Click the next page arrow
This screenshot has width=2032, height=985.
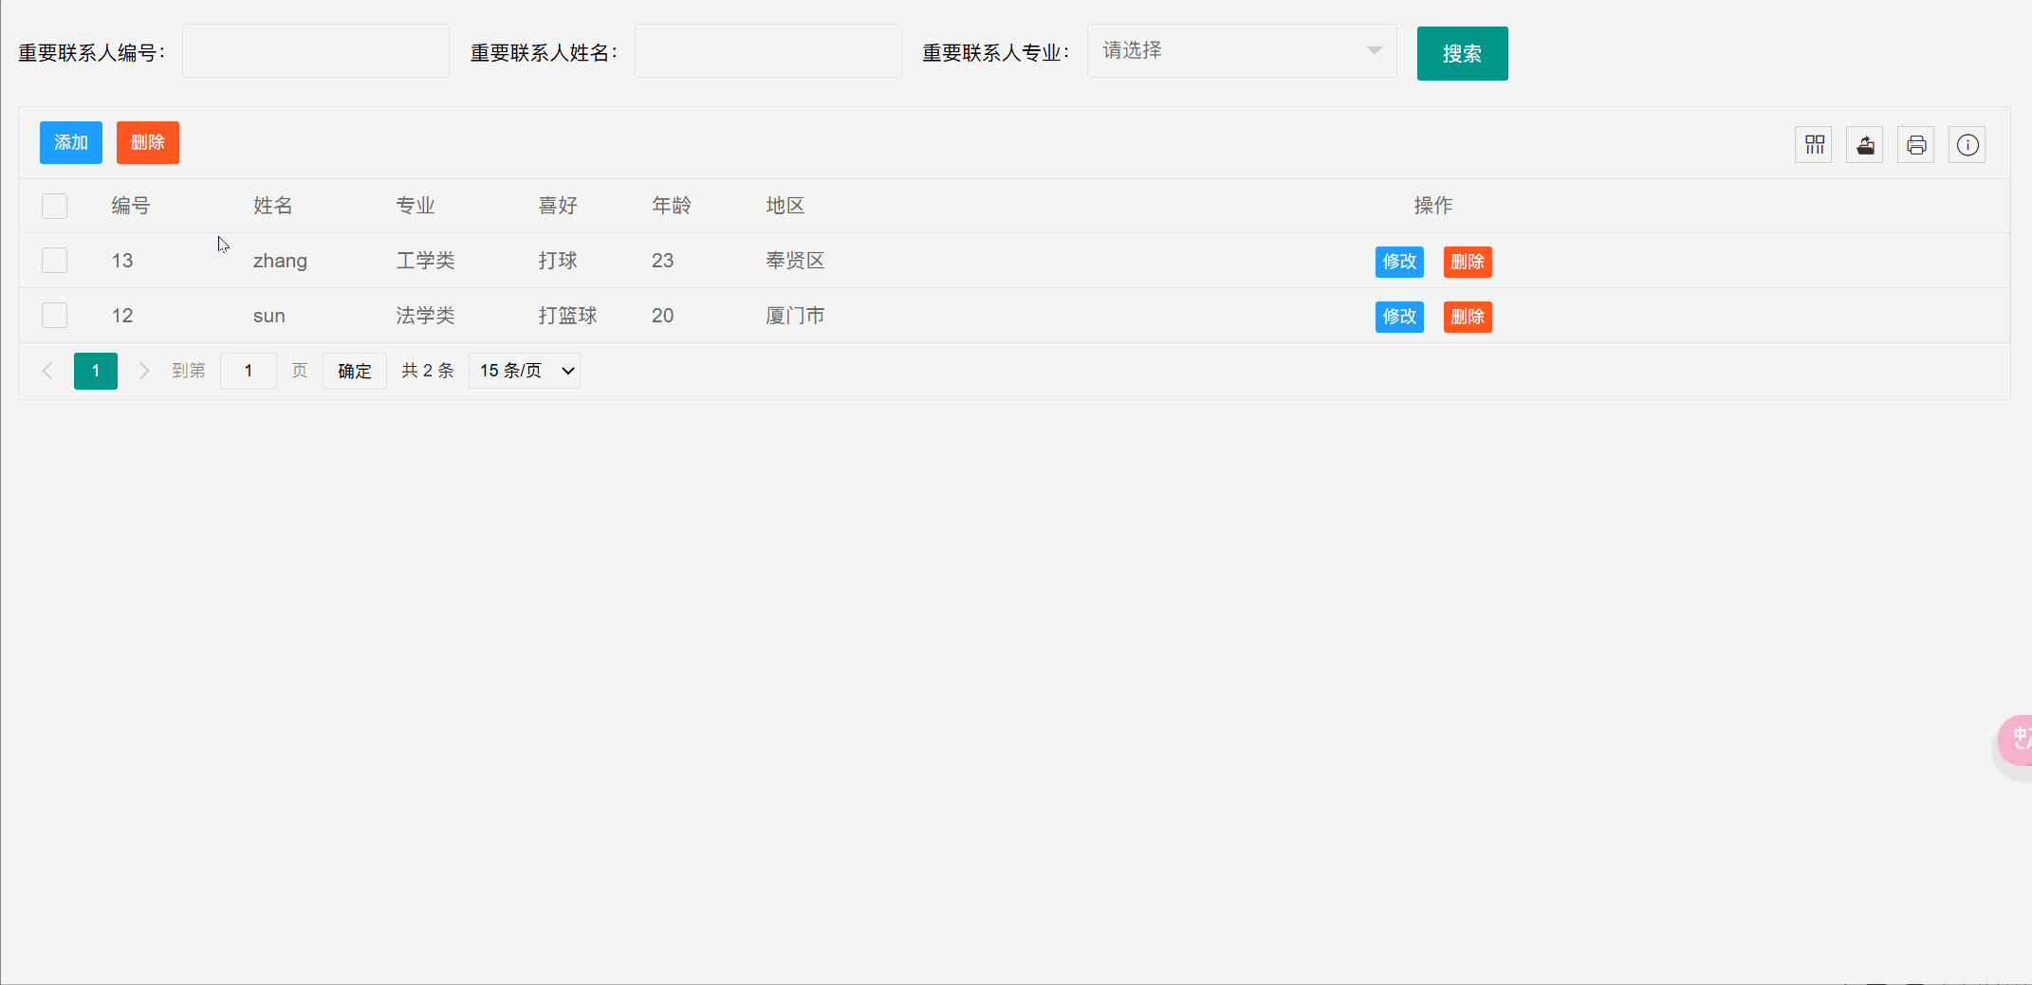143,371
